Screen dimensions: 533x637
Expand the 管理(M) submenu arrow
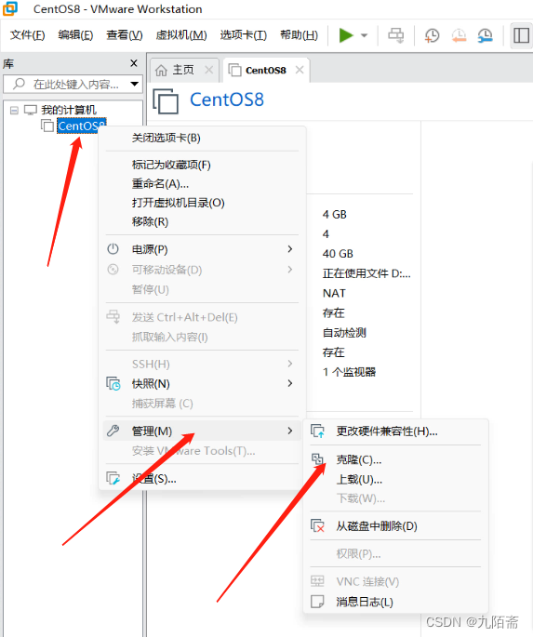pyautogui.click(x=289, y=431)
